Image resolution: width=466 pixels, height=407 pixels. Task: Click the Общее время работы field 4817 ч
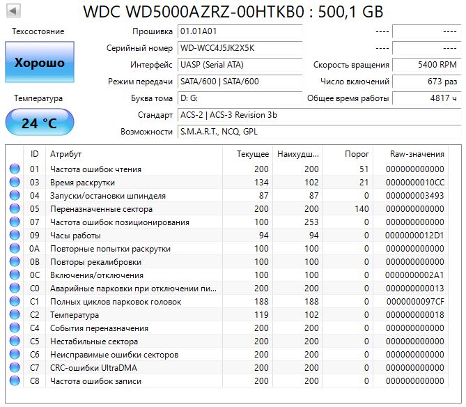coord(427,98)
